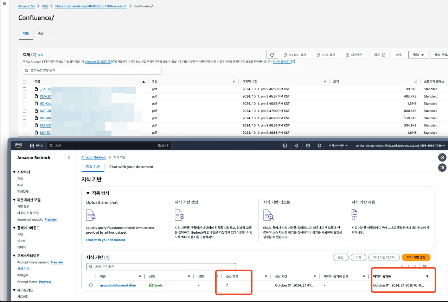Check the box for KDT-Klip object

[x=25, y=118]
